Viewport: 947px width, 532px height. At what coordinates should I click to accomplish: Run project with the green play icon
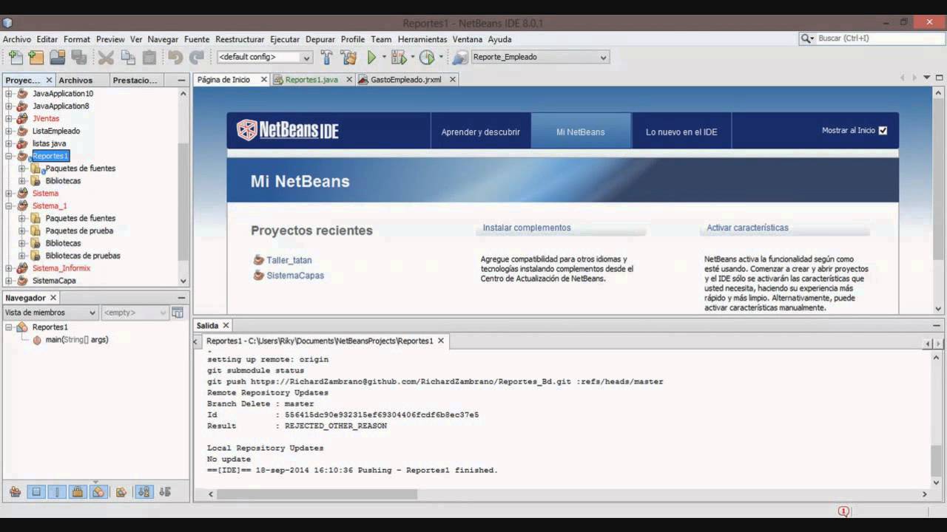coord(372,57)
